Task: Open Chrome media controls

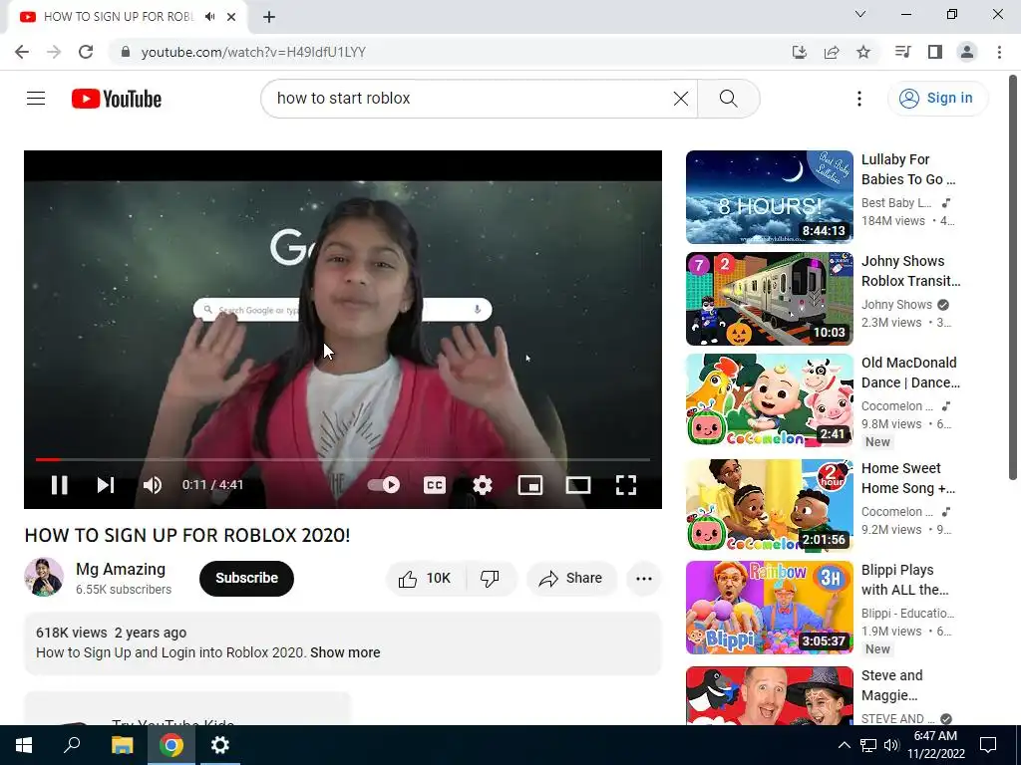Action: coord(902,52)
